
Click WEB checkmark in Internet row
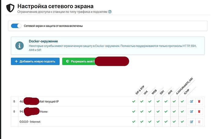coord(150,122)
